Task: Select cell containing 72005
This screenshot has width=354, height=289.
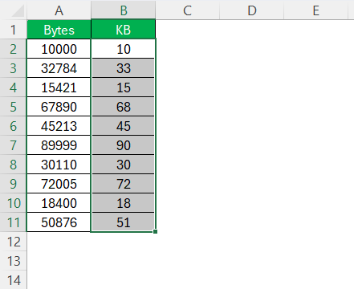Action: [x=59, y=184]
